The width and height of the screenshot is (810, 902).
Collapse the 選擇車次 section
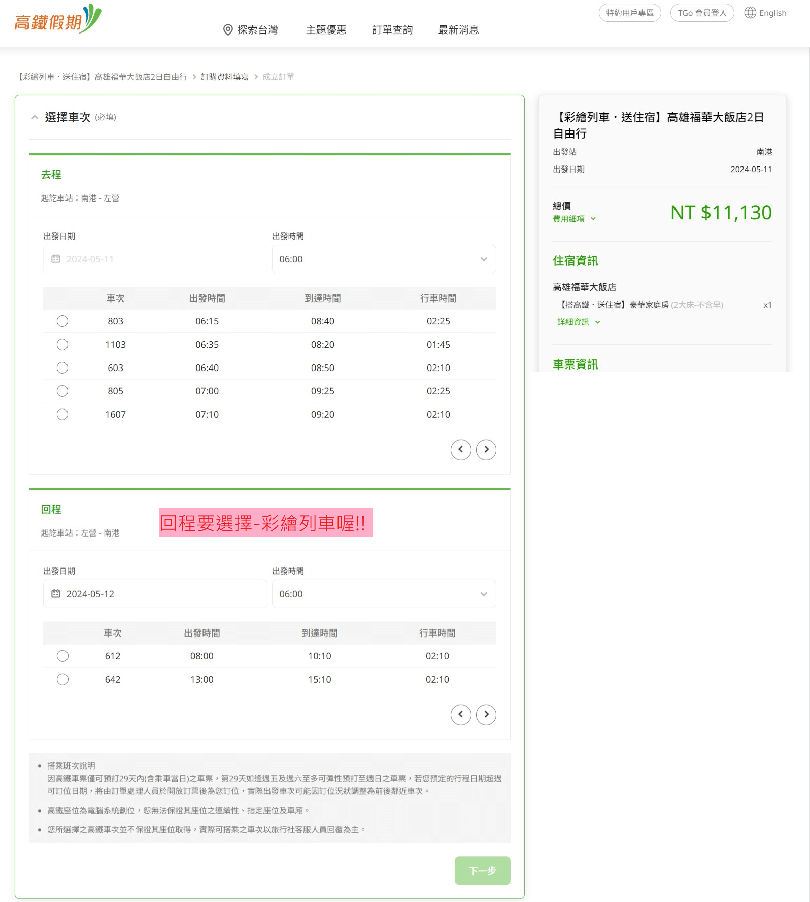(x=35, y=117)
